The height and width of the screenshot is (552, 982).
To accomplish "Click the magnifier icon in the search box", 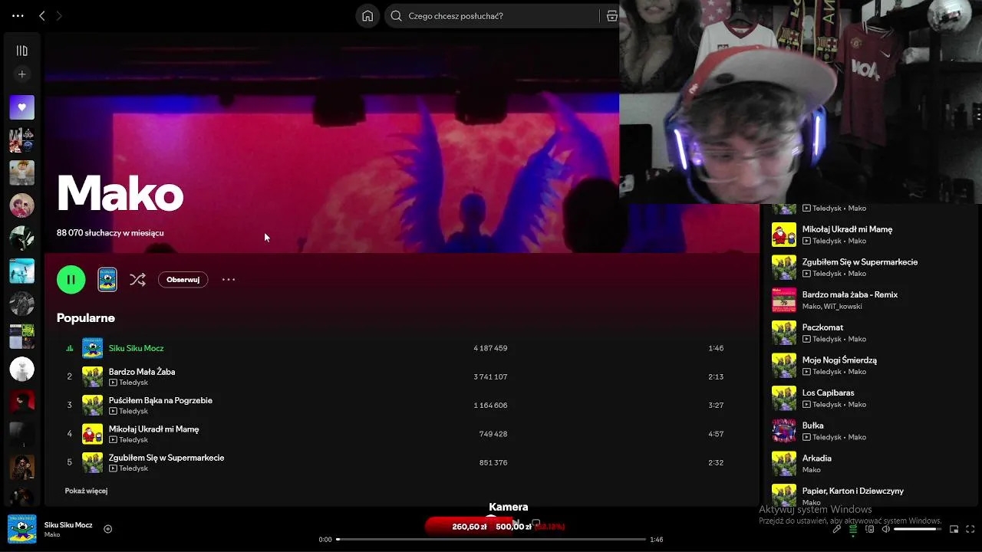I will [396, 15].
